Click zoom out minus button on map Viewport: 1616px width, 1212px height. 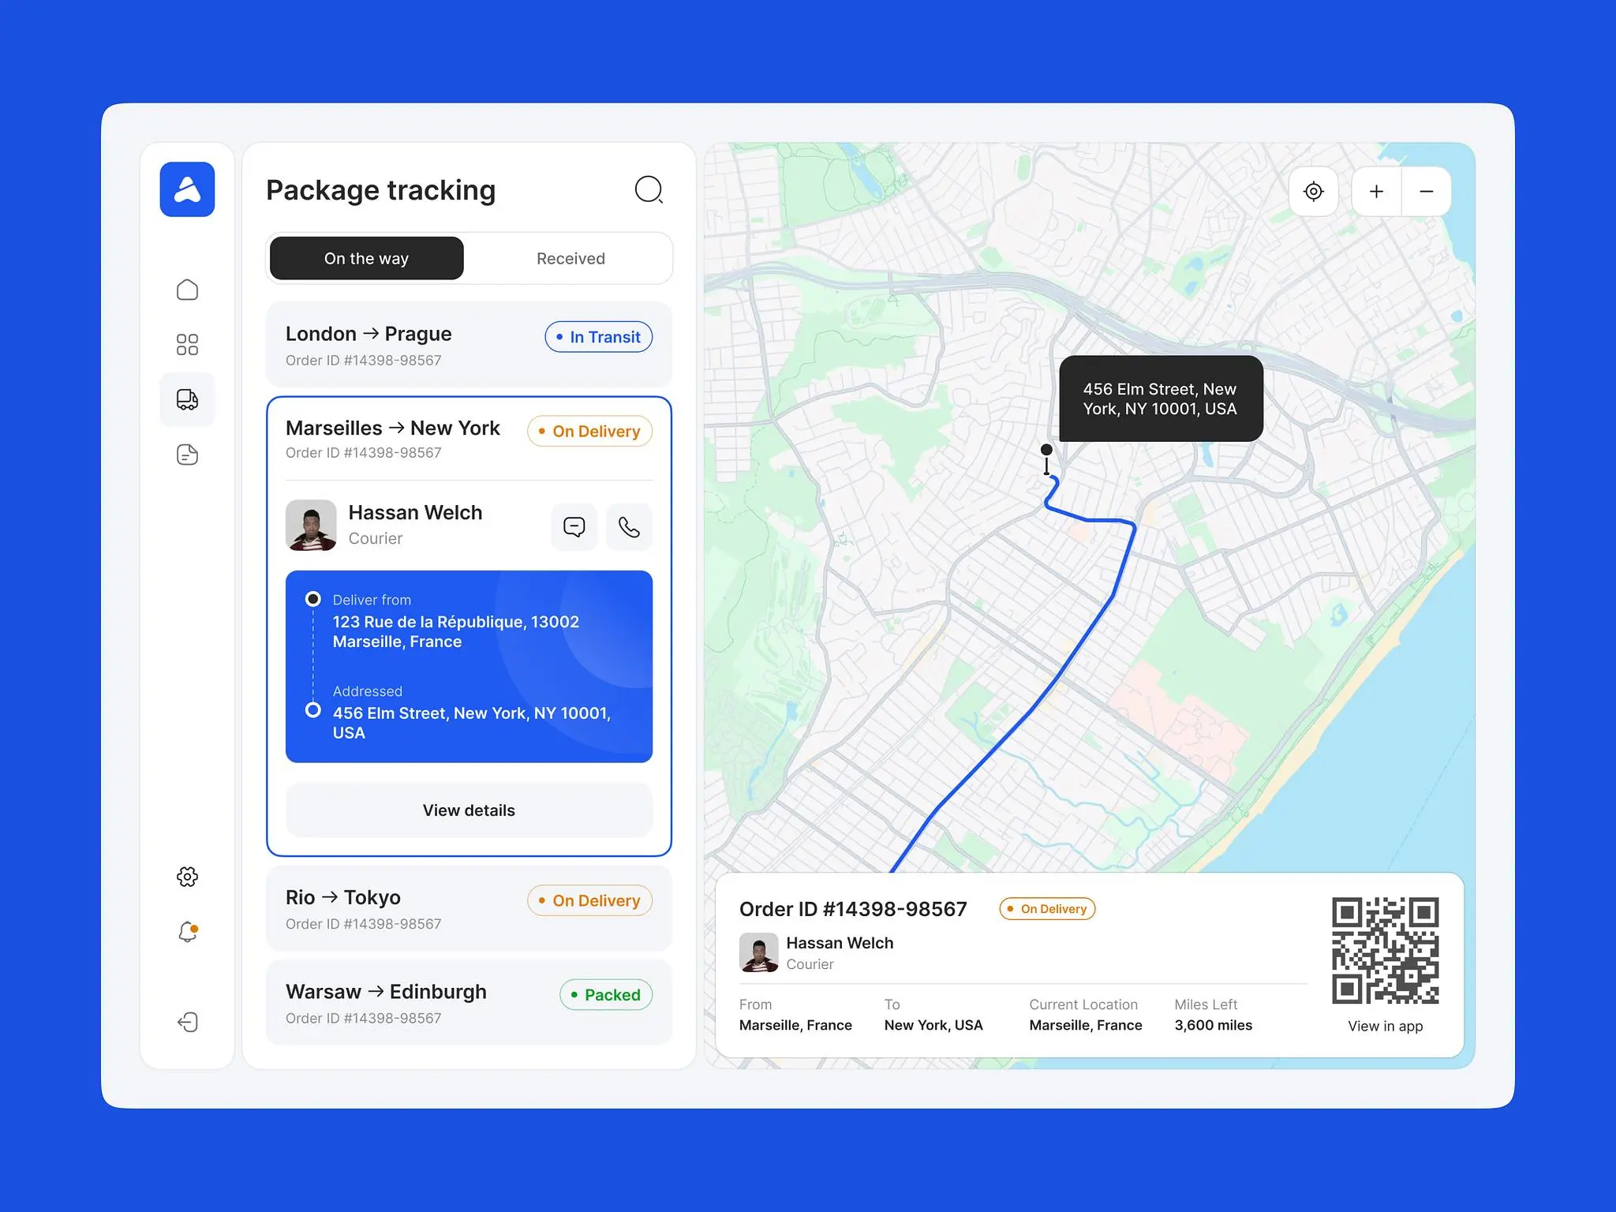click(1427, 191)
